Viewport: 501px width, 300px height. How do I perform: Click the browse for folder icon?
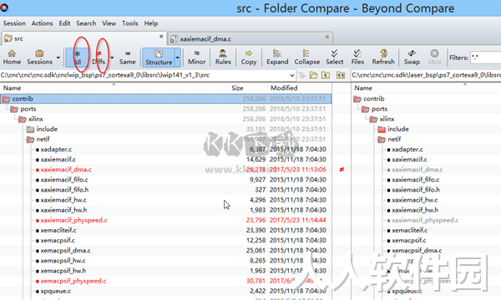314,75
